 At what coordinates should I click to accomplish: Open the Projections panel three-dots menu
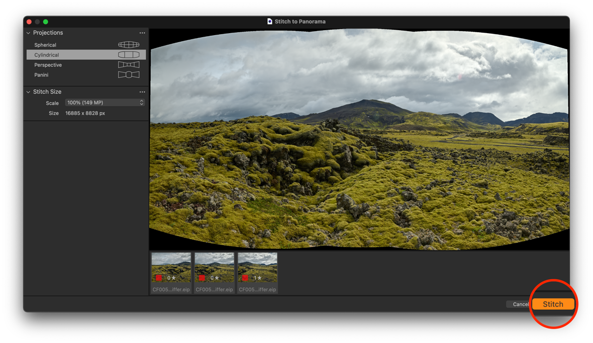142,33
